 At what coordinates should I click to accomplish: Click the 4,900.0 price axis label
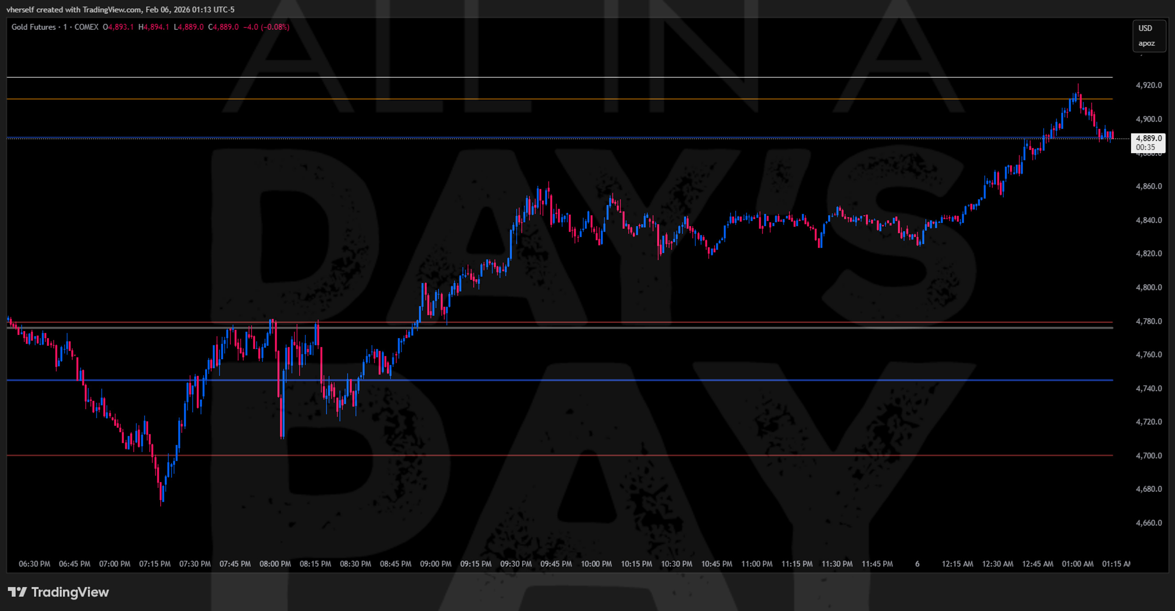(1149, 119)
